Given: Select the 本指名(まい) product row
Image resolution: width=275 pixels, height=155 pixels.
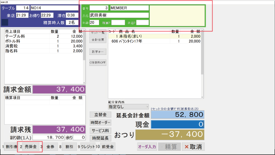Looking at the screenshot, I should [155, 36].
